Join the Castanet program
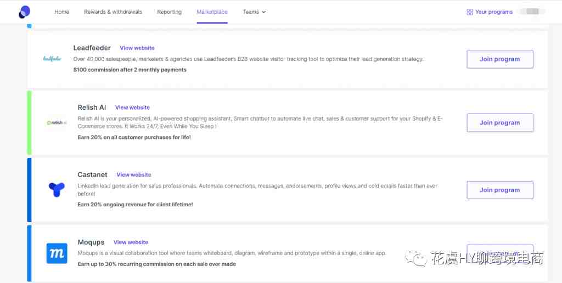Screen dimensions: 562x283 coord(499,190)
